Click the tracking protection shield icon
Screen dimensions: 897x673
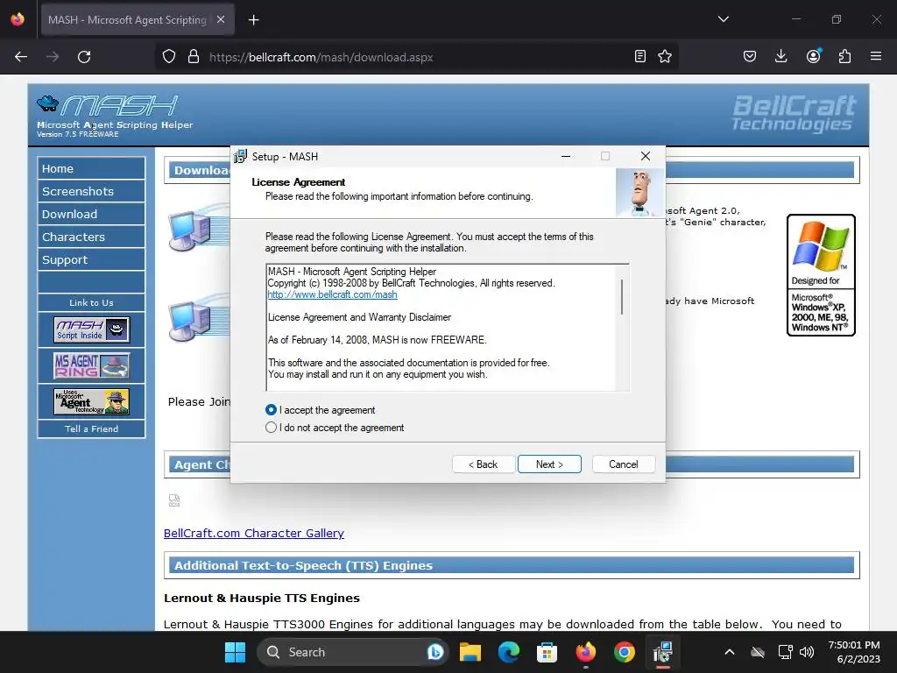(x=169, y=57)
